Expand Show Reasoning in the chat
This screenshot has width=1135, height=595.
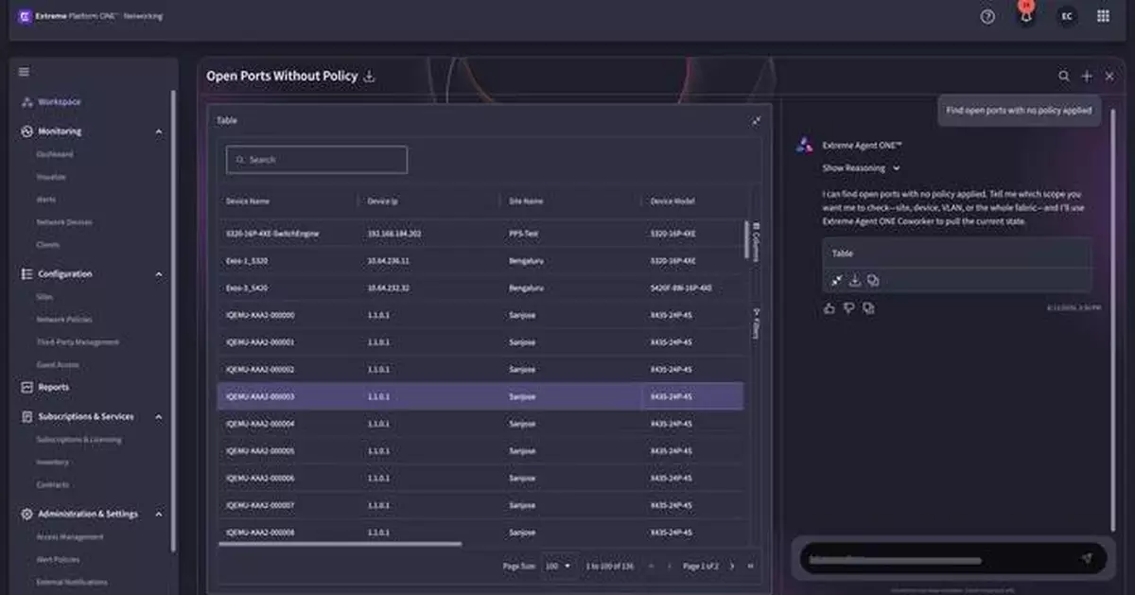(x=861, y=168)
